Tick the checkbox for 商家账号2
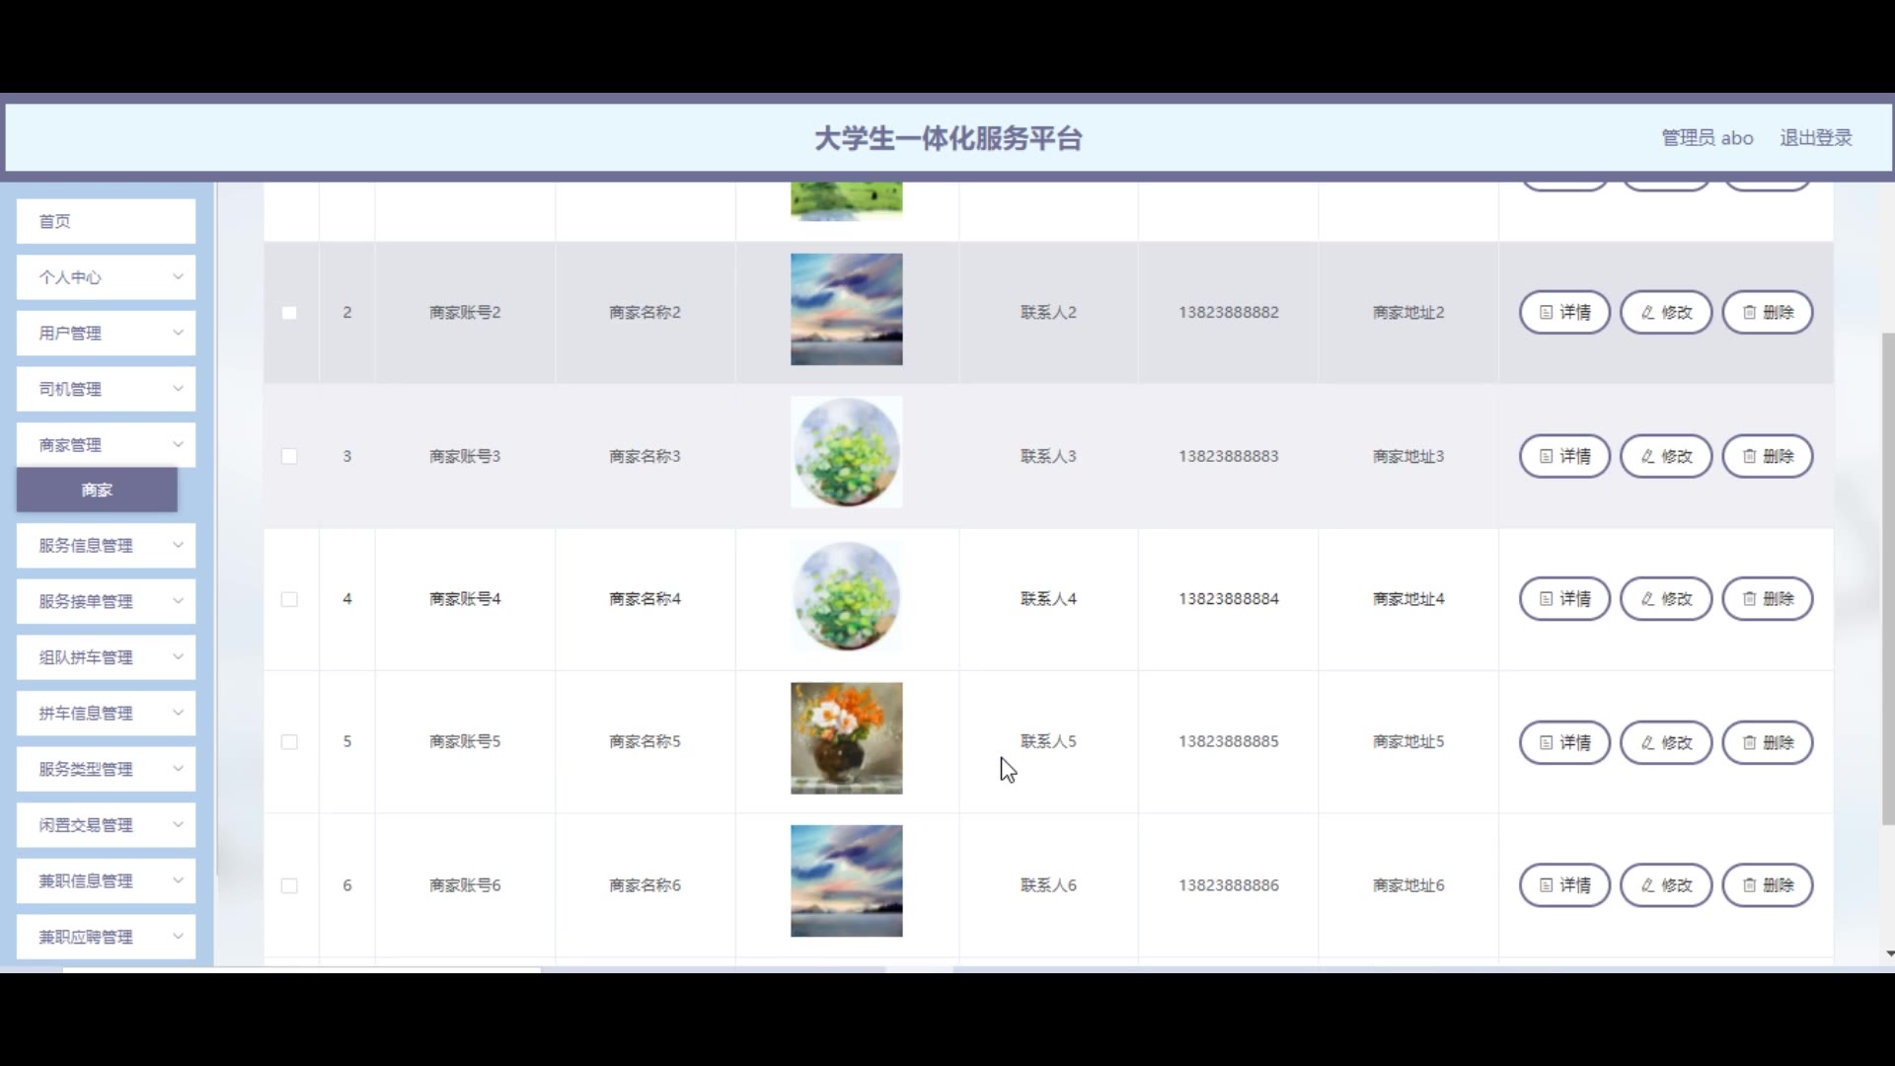Image resolution: width=1895 pixels, height=1066 pixels. tap(289, 313)
